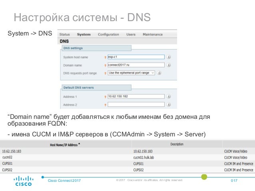Click CUCM IM and Presence in CUPS02 row
The height and width of the screenshot is (191, 255).
coord(239,170)
